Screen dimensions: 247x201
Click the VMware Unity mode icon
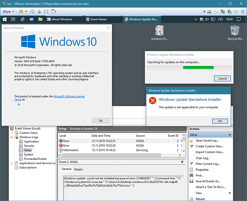(x=53, y=12)
